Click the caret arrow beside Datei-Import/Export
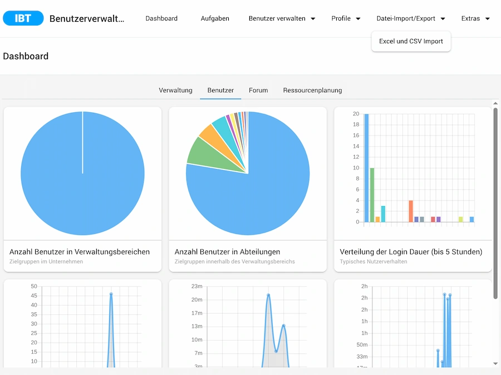 click(443, 19)
